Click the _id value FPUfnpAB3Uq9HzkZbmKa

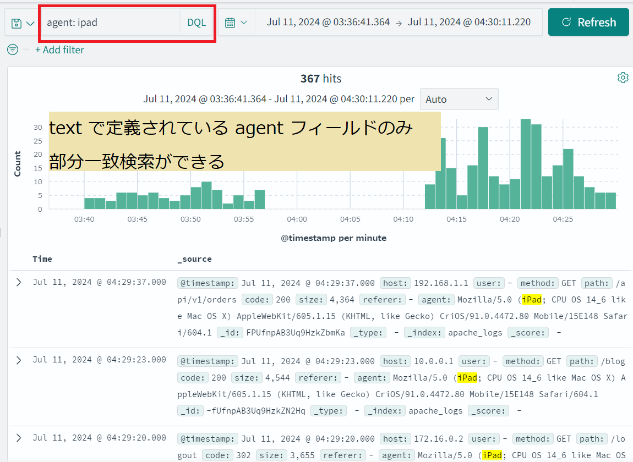[x=296, y=333]
